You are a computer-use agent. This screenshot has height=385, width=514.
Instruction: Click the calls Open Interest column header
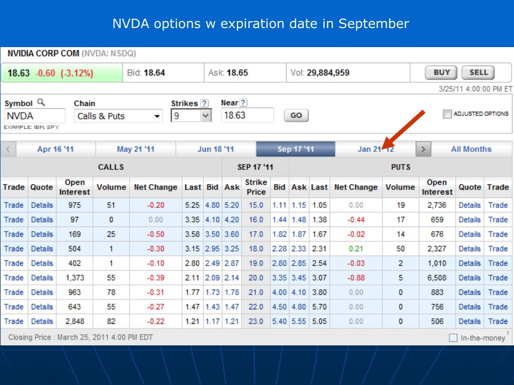point(75,187)
